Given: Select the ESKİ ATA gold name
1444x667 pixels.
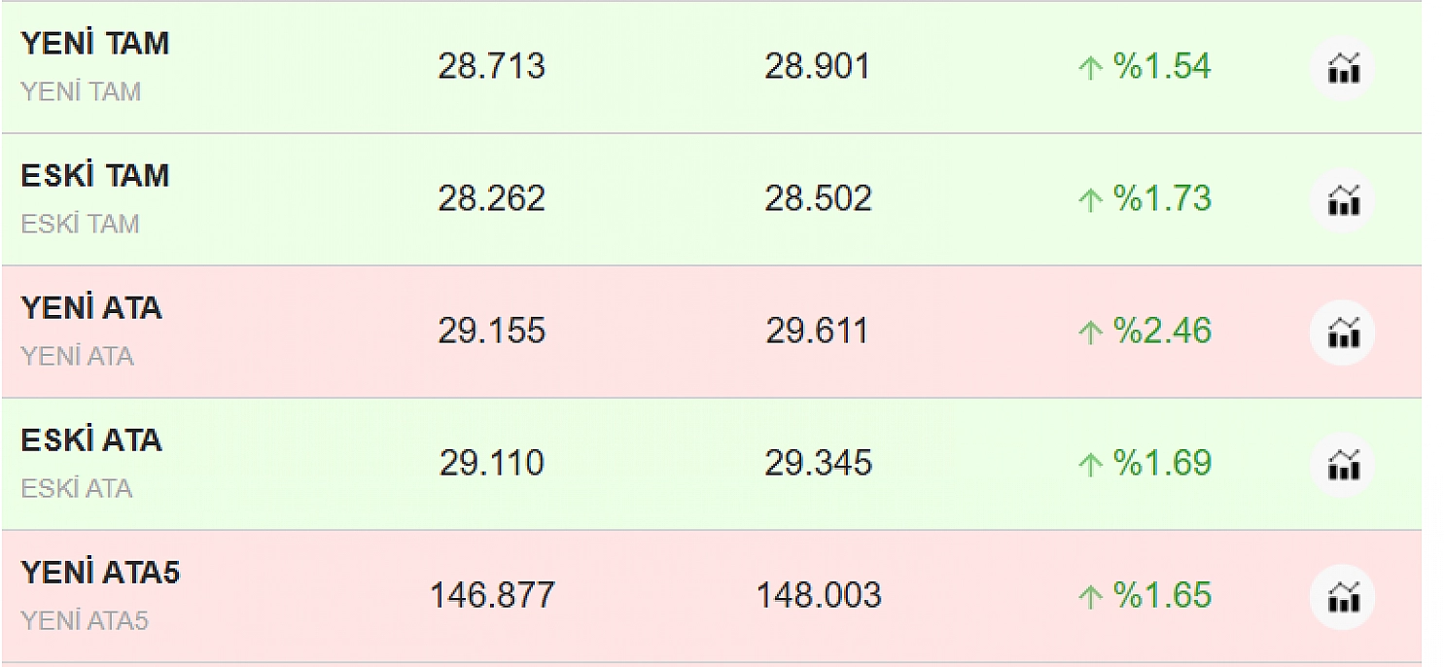Looking at the screenshot, I should (90, 439).
